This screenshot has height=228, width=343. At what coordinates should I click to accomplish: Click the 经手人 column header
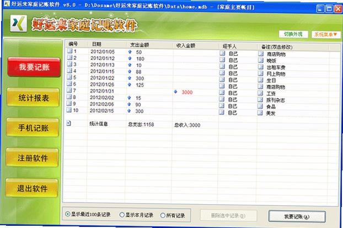[x=230, y=46]
